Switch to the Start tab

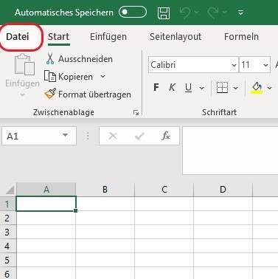pos(58,37)
